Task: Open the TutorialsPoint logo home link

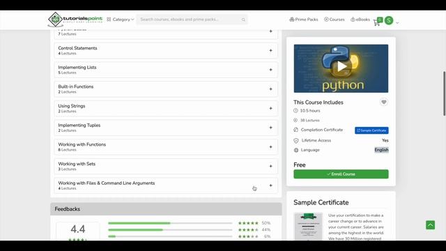Action: (x=75, y=20)
